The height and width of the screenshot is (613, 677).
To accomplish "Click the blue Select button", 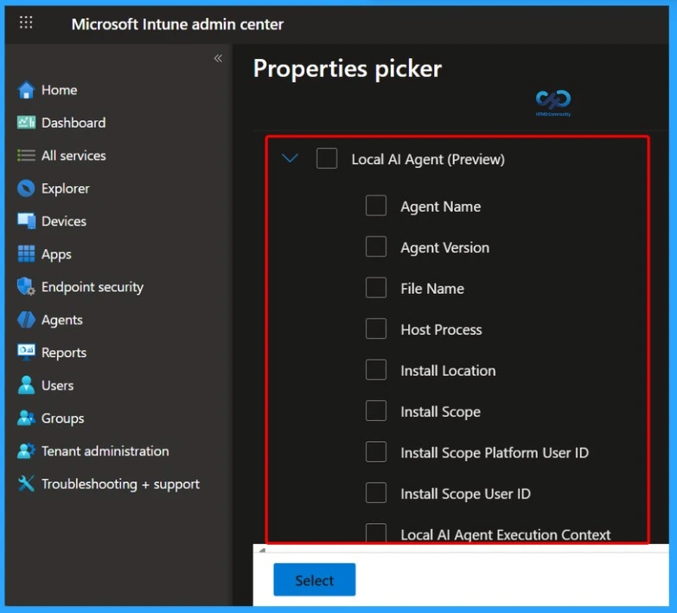I will click(315, 579).
